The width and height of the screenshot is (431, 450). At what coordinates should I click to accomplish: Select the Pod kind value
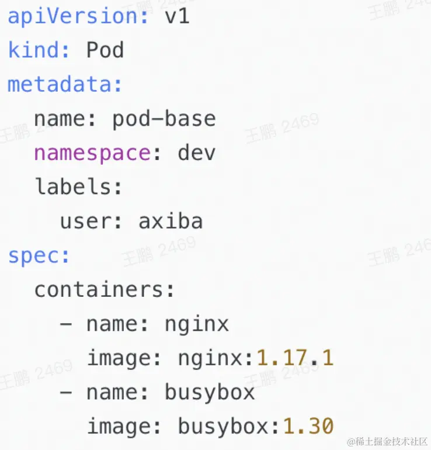point(105,50)
